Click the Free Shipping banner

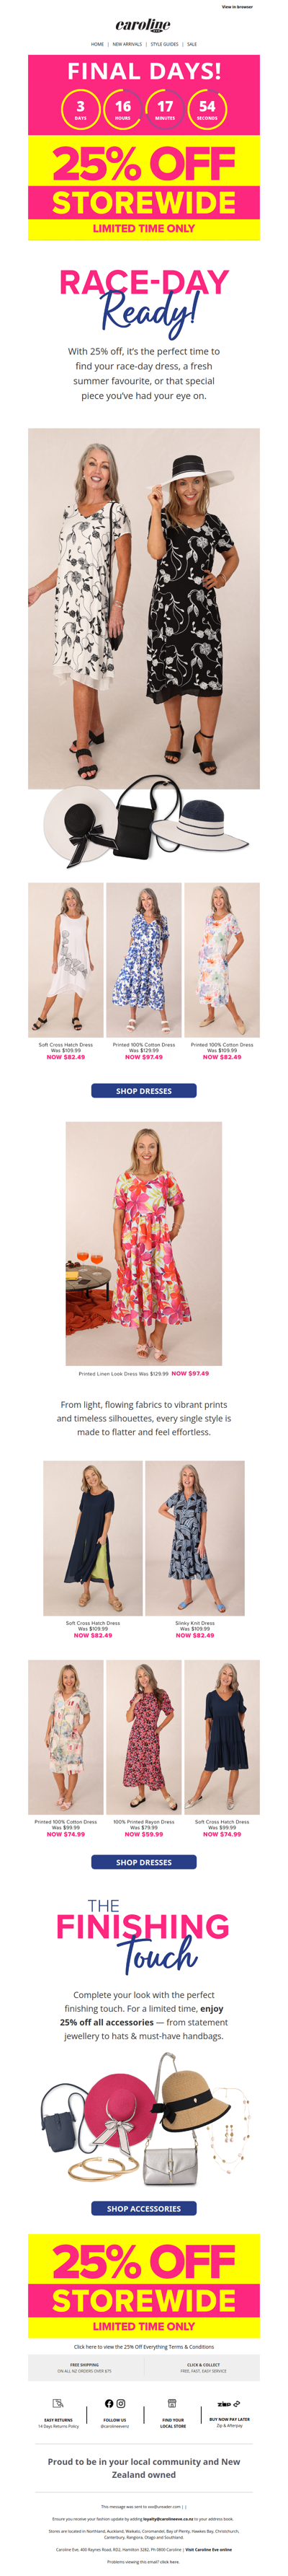[x=86, y=2367]
